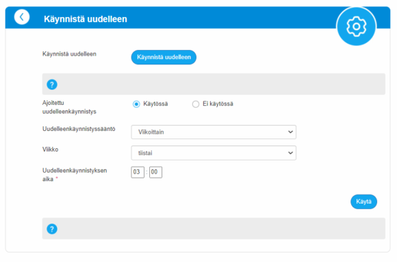Click the Ei käytössä label text
The image size is (397, 262).
[x=218, y=104]
